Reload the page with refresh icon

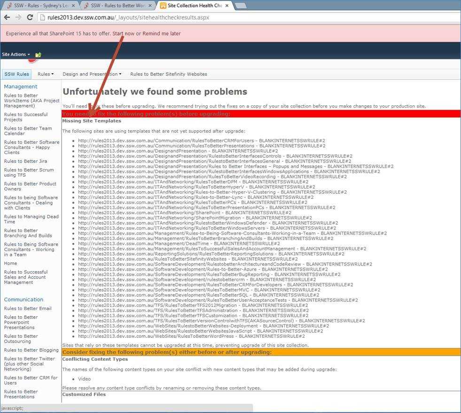pyautogui.click(x=30, y=17)
